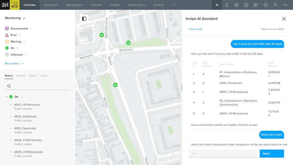The width and height of the screenshot is (293, 165).
Task: Switch language via EN selector
Action: tap(285, 5)
